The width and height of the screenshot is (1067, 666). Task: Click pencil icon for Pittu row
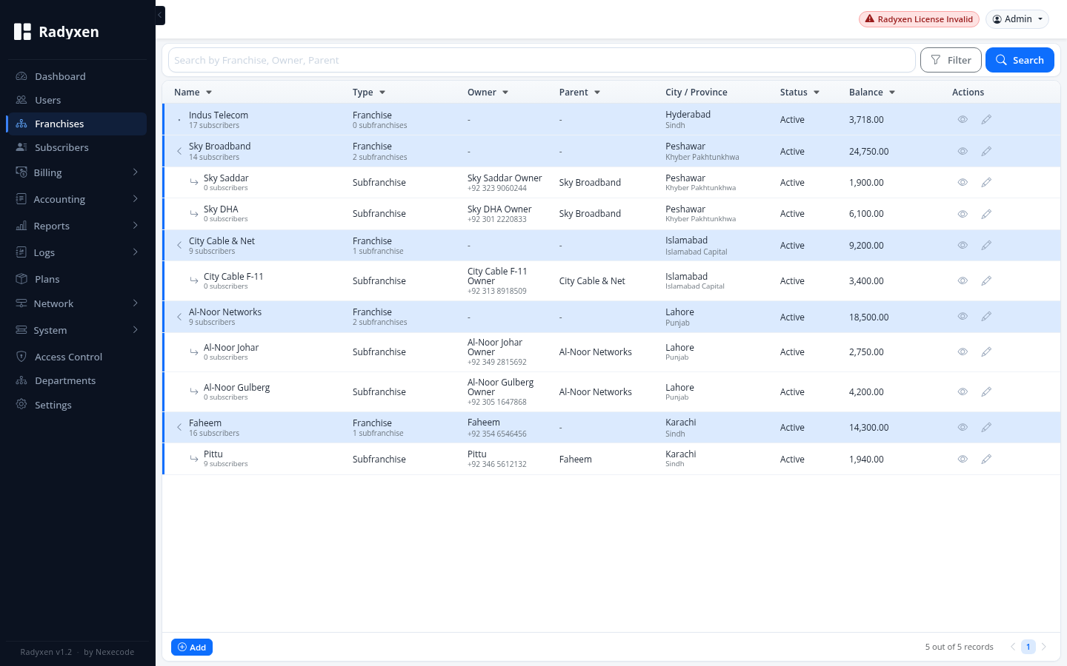(986, 459)
